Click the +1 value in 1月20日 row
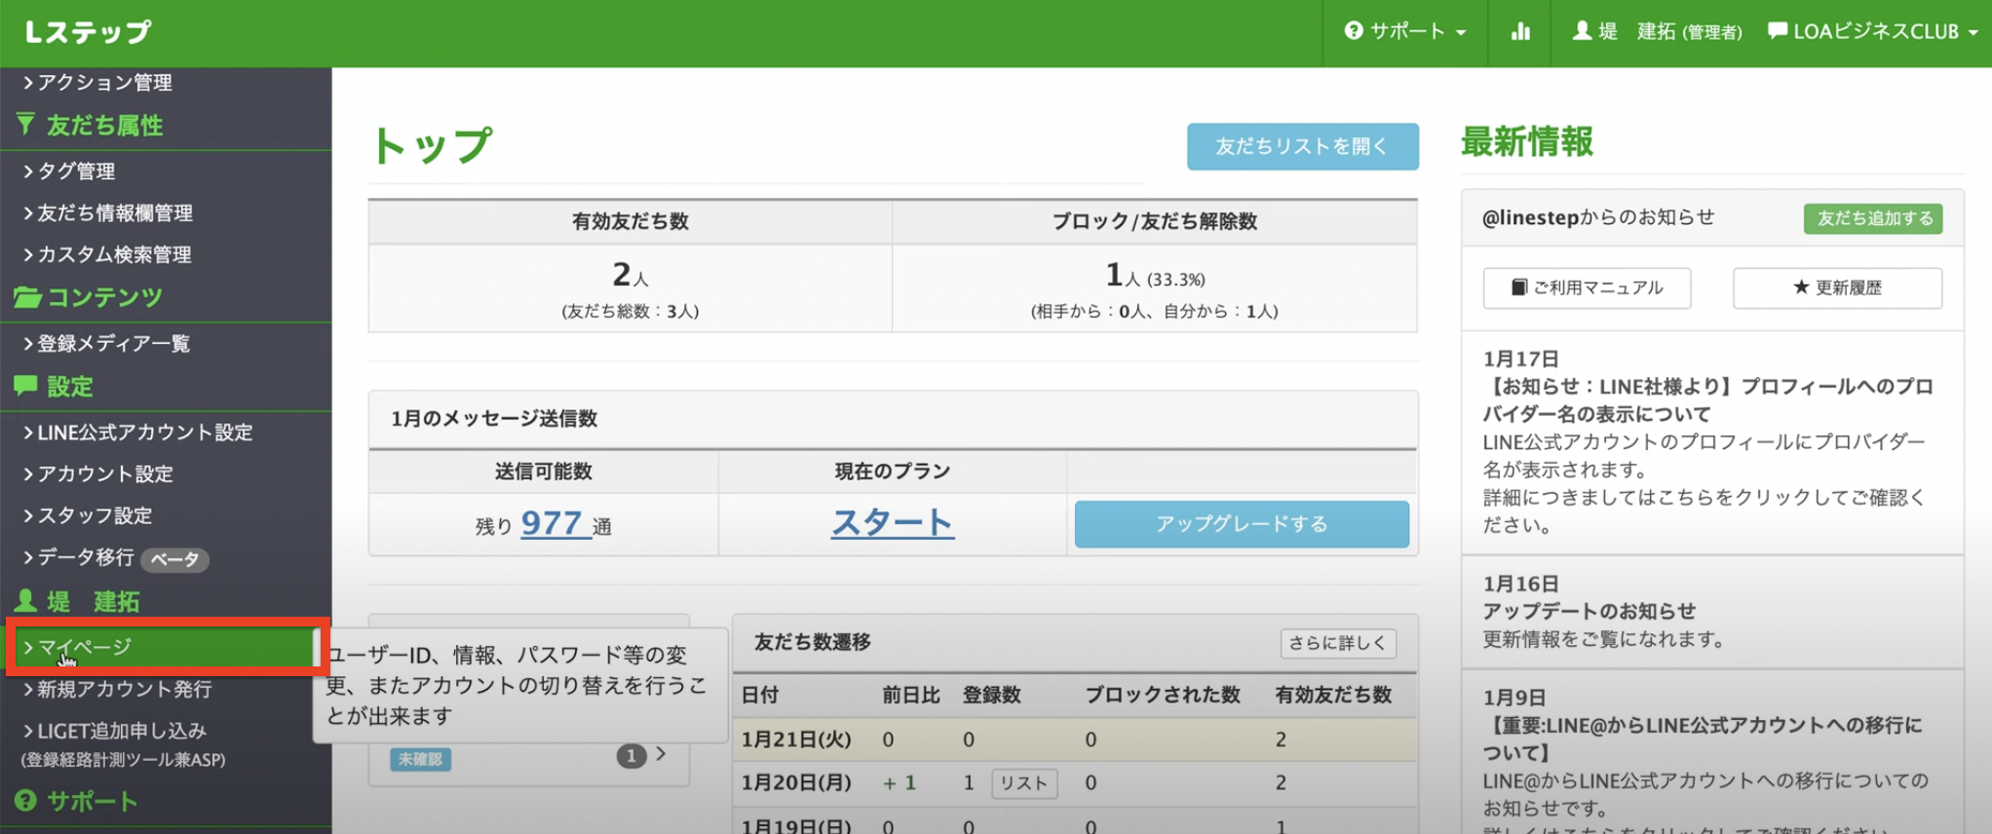 click(x=900, y=783)
